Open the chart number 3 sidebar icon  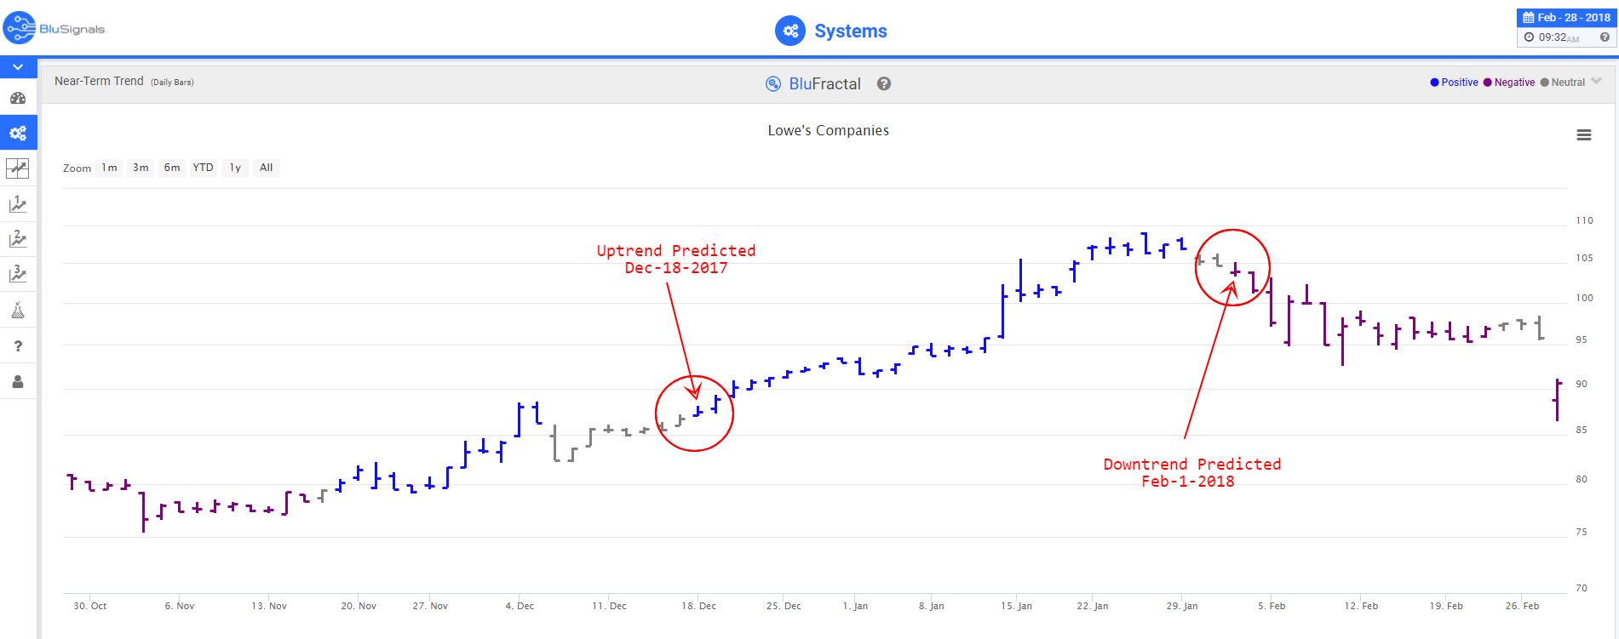coord(18,274)
